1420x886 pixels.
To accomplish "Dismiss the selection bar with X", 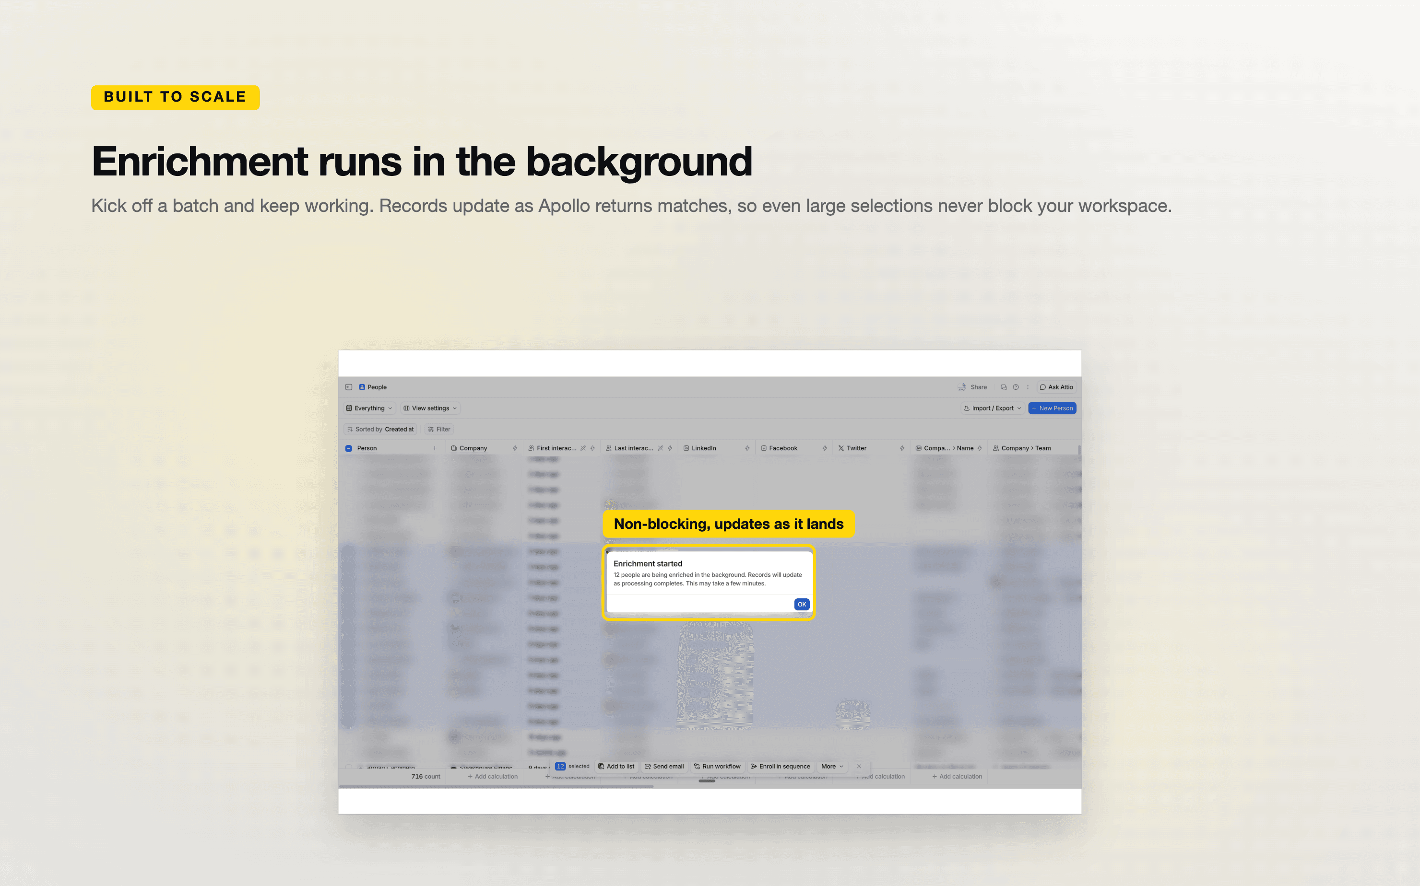I will tap(859, 766).
